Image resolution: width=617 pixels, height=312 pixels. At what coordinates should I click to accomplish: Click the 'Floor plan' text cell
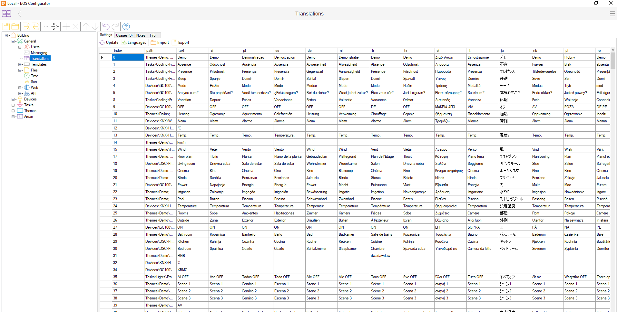(x=192, y=156)
